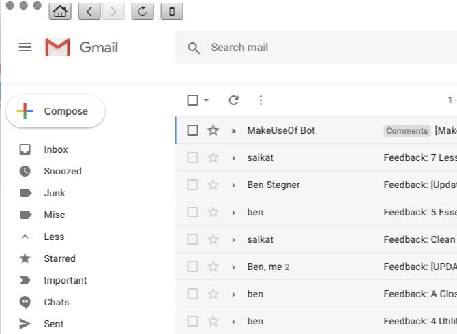The height and width of the screenshot is (334, 457).
Task: Click the browser home icon
Action: tap(60, 11)
